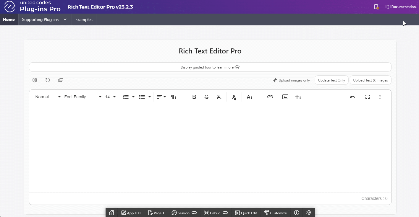This screenshot has height=217, width=419.
Task: Click inside the rich text editing area
Action: click(x=210, y=148)
